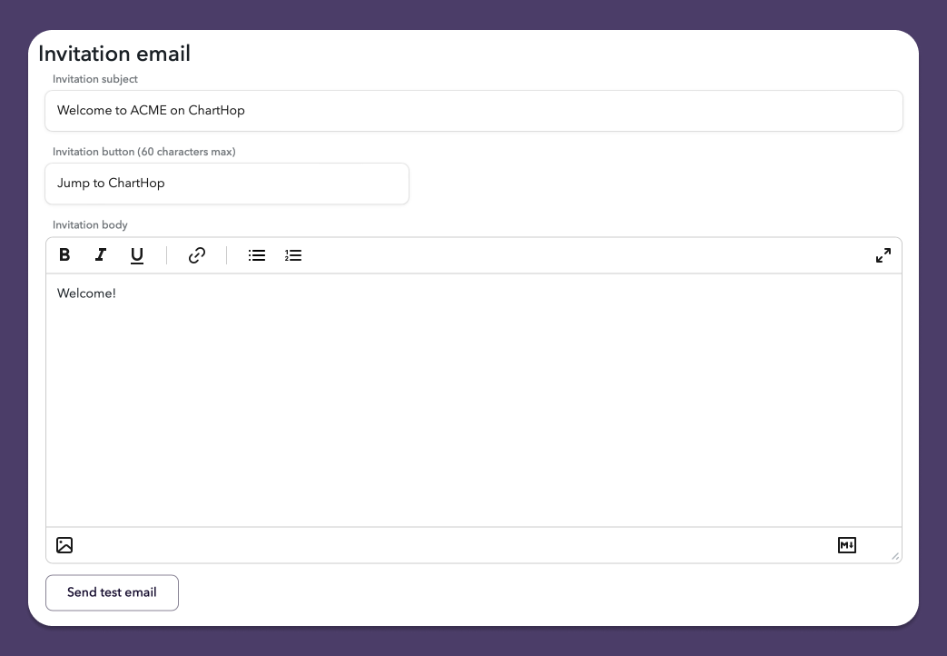This screenshot has height=656, width=947.
Task: Click the editor resize handle
Action: click(895, 557)
